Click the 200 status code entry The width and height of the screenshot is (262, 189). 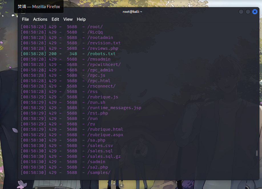[53, 54]
